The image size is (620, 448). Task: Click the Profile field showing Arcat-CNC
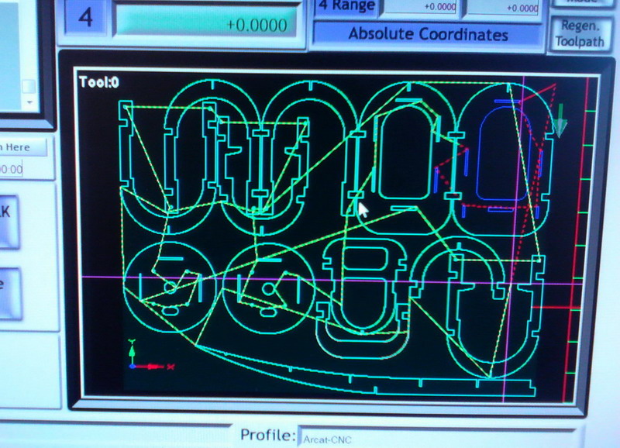[x=434, y=439]
